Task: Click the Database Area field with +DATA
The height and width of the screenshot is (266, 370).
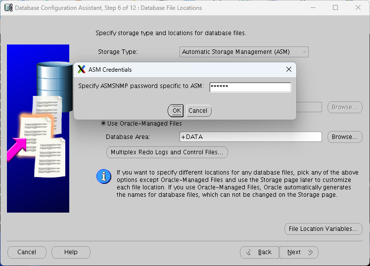Action: click(x=251, y=137)
